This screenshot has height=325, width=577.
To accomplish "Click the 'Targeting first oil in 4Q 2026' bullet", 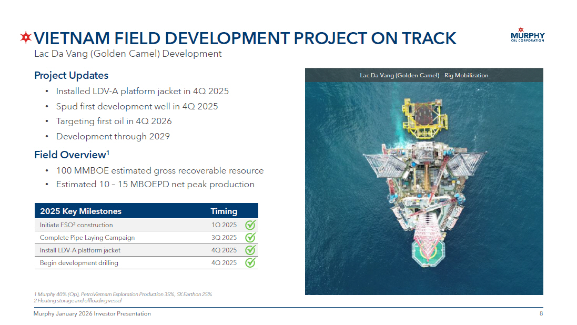I will pos(114,121).
